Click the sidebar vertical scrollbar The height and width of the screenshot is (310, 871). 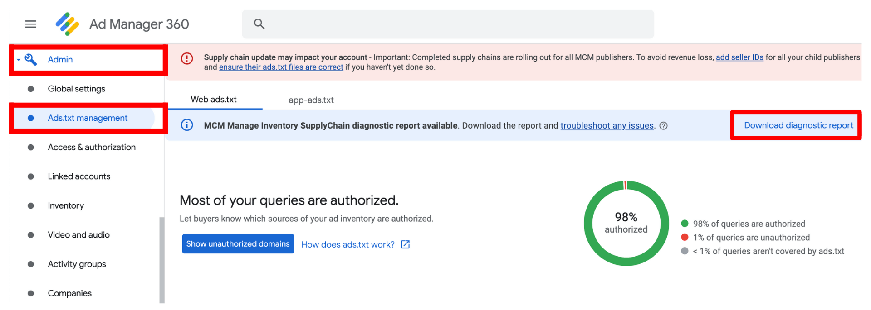point(162,260)
